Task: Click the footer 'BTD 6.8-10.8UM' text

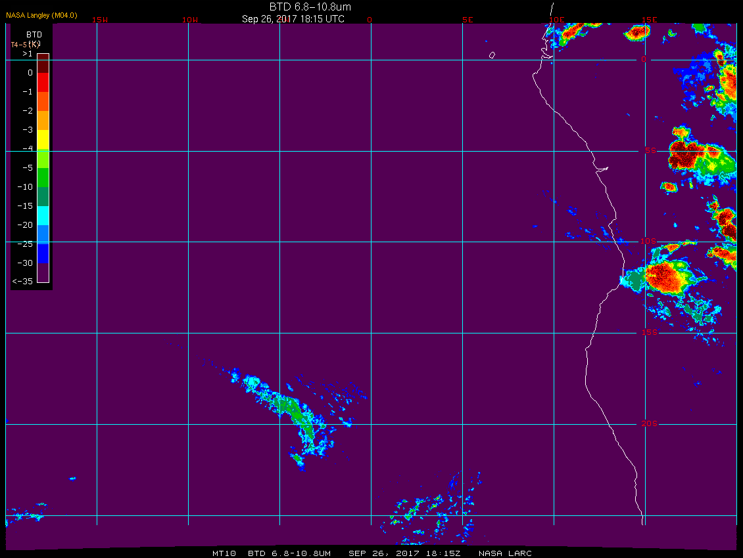Action: tap(289, 553)
